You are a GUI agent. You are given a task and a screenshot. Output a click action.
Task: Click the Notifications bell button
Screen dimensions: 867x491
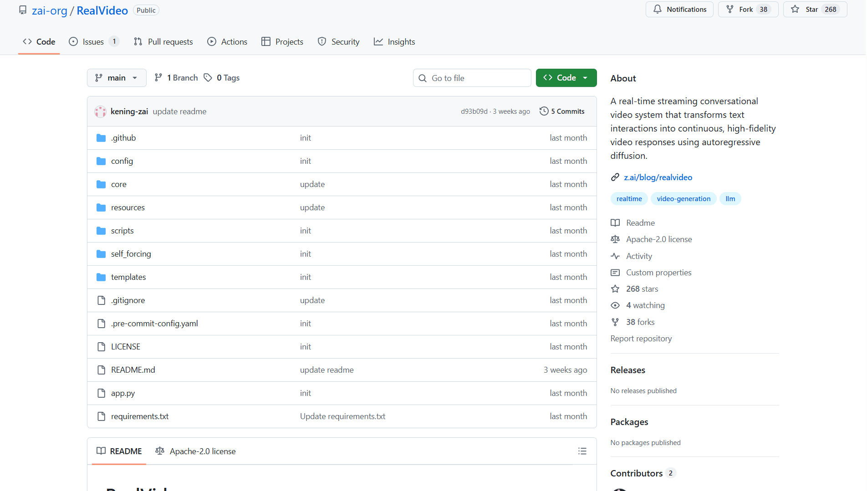click(679, 10)
